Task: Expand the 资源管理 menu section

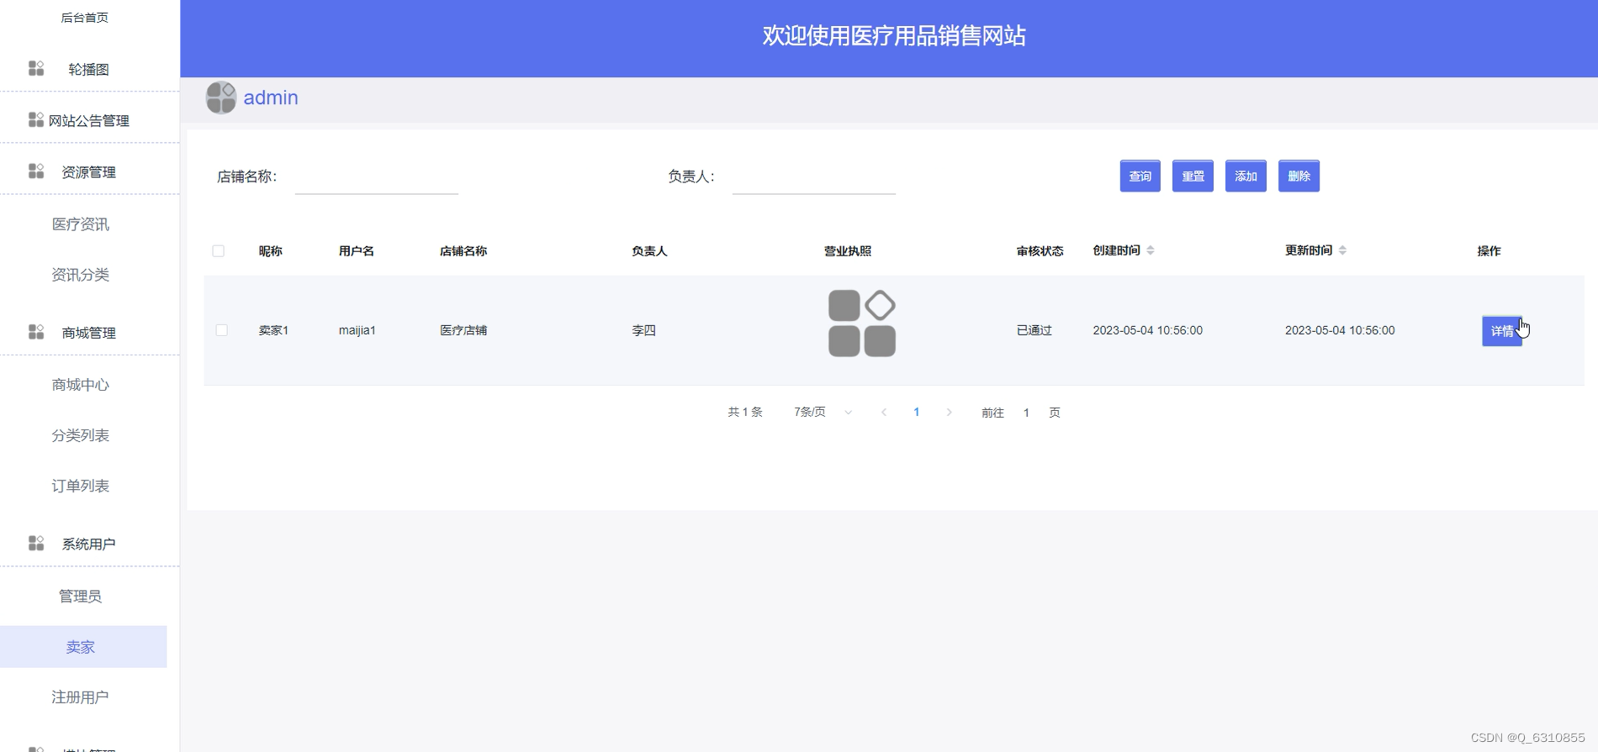Action: (x=89, y=171)
